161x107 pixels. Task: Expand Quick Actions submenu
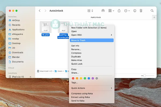(92, 88)
